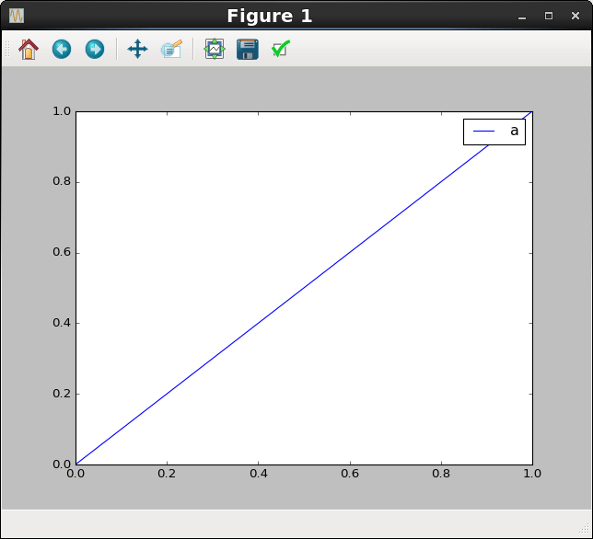Viewport: 593px width, 539px height.
Task: Click the x-axis tick label 0.8
Action: click(441, 474)
